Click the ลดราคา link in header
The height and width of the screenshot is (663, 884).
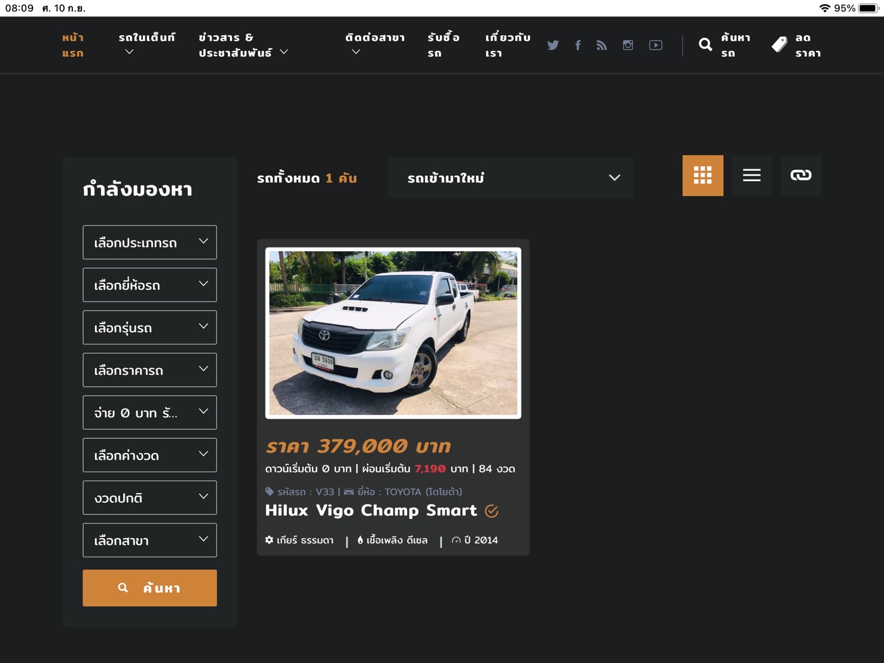(x=808, y=45)
